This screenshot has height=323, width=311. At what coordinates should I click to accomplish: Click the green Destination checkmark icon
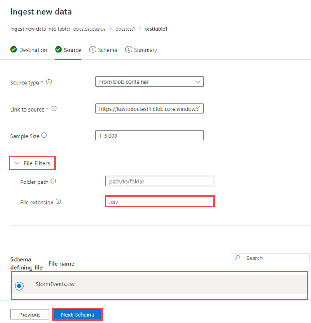[14, 50]
